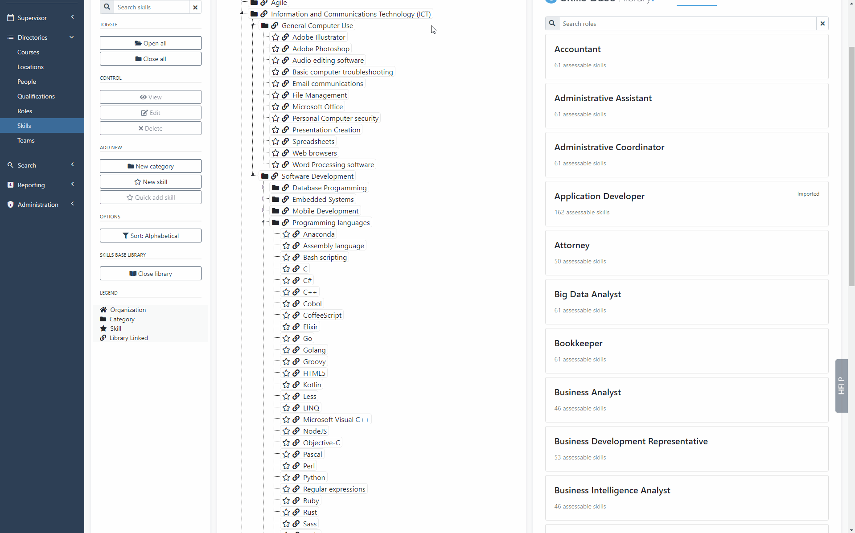This screenshot has height=533, width=855.
Task: Click the page vertical scrollbar thumb
Action: (x=851, y=166)
